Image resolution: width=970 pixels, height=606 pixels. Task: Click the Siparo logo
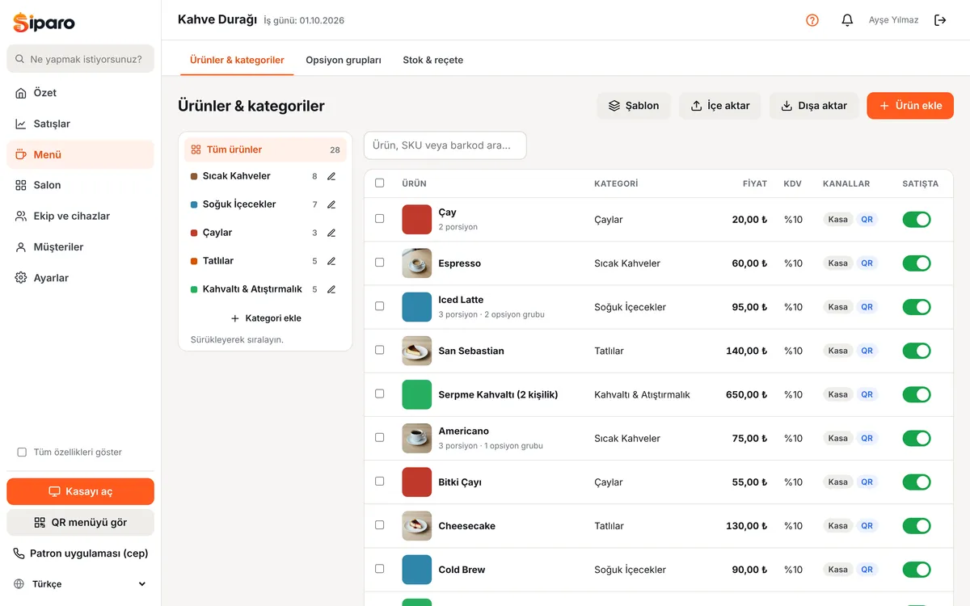coord(44,22)
